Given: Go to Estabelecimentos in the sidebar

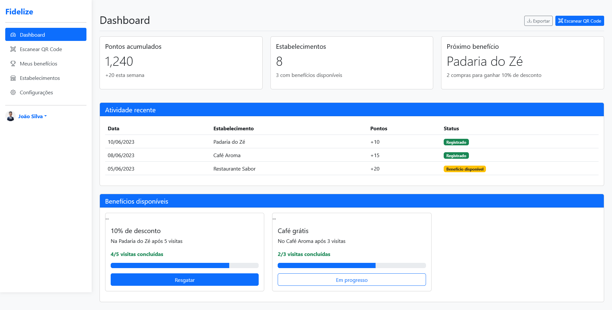Looking at the screenshot, I should 40,78.
